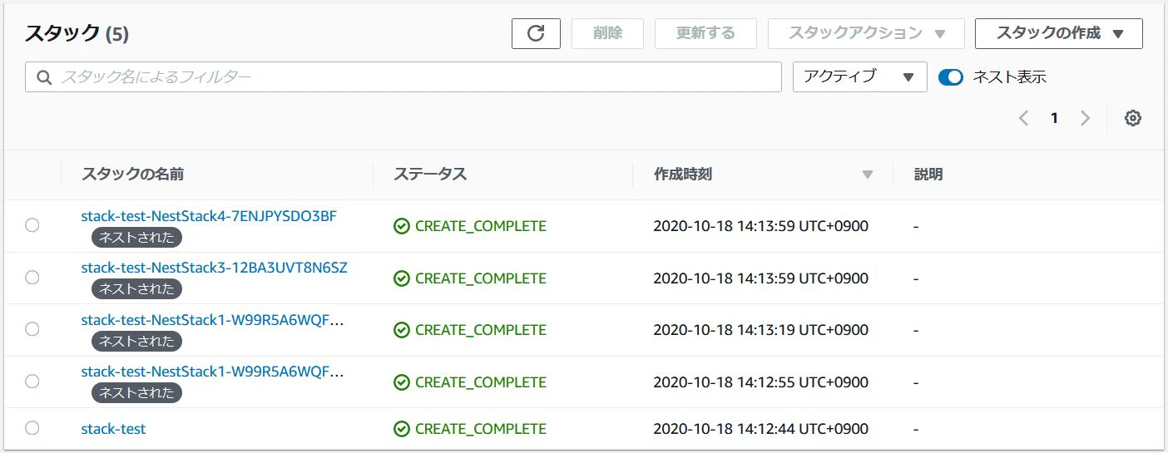Screen dimensions: 1168x453
Task: Click status check icon for NestStack3 row
Action: (x=402, y=278)
